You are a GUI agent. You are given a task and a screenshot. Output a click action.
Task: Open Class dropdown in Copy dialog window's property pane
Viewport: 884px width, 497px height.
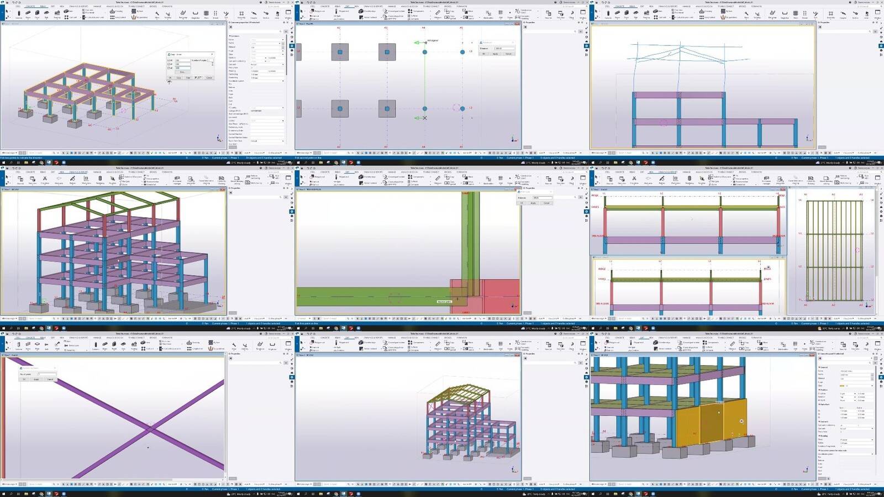(x=267, y=54)
